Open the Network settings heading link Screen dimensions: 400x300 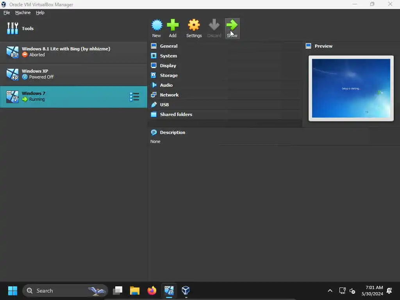(169, 95)
